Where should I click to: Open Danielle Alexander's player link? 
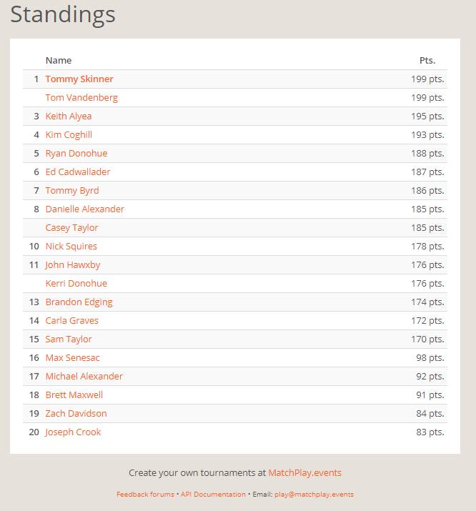(85, 209)
